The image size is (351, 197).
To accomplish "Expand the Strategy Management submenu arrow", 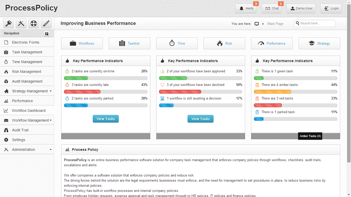I will (50, 91).
